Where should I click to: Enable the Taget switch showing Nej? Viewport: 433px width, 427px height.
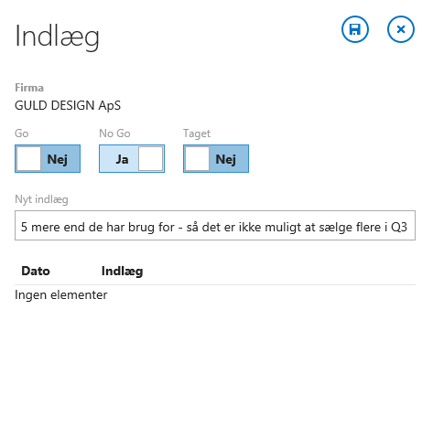coord(216,158)
